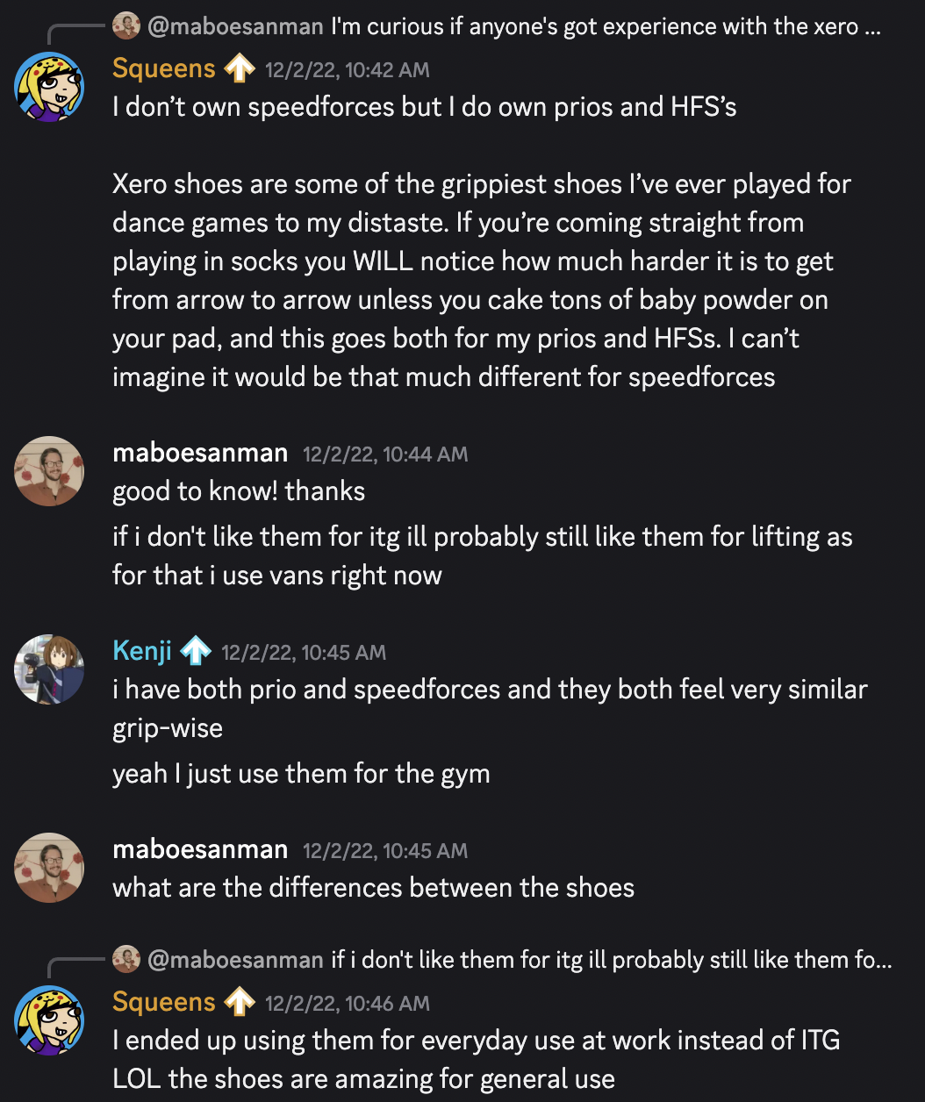Click the 10:45 AM timestamp on Kenji's message
Image resolution: width=925 pixels, height=1102 pixels.
coord(304,653)
